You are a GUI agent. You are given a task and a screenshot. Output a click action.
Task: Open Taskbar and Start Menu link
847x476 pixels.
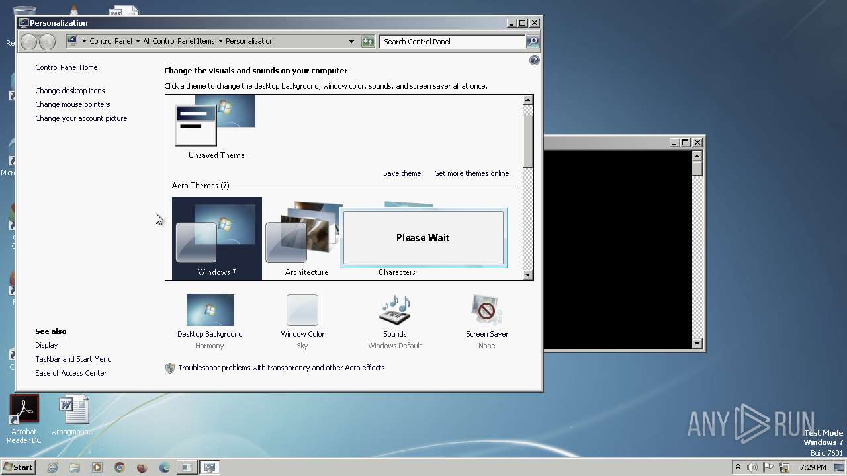click(x=73, y=359)
